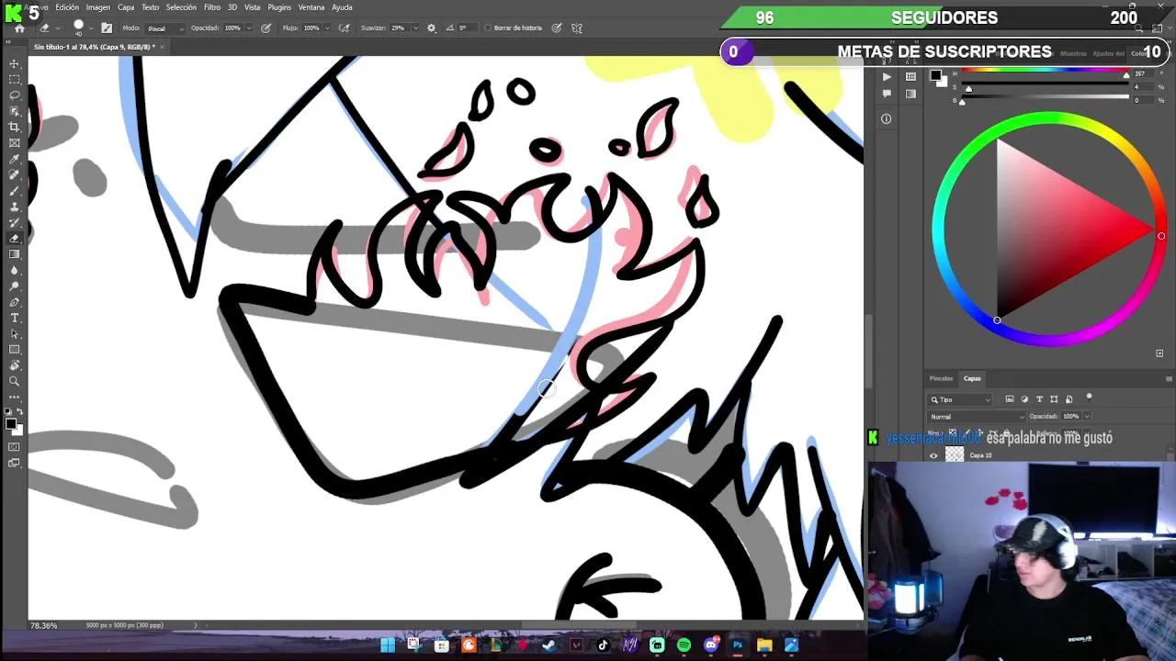Select the Type tool
Image resolution: width=1176 pixels, height=661 pixels.
(15, 318)
